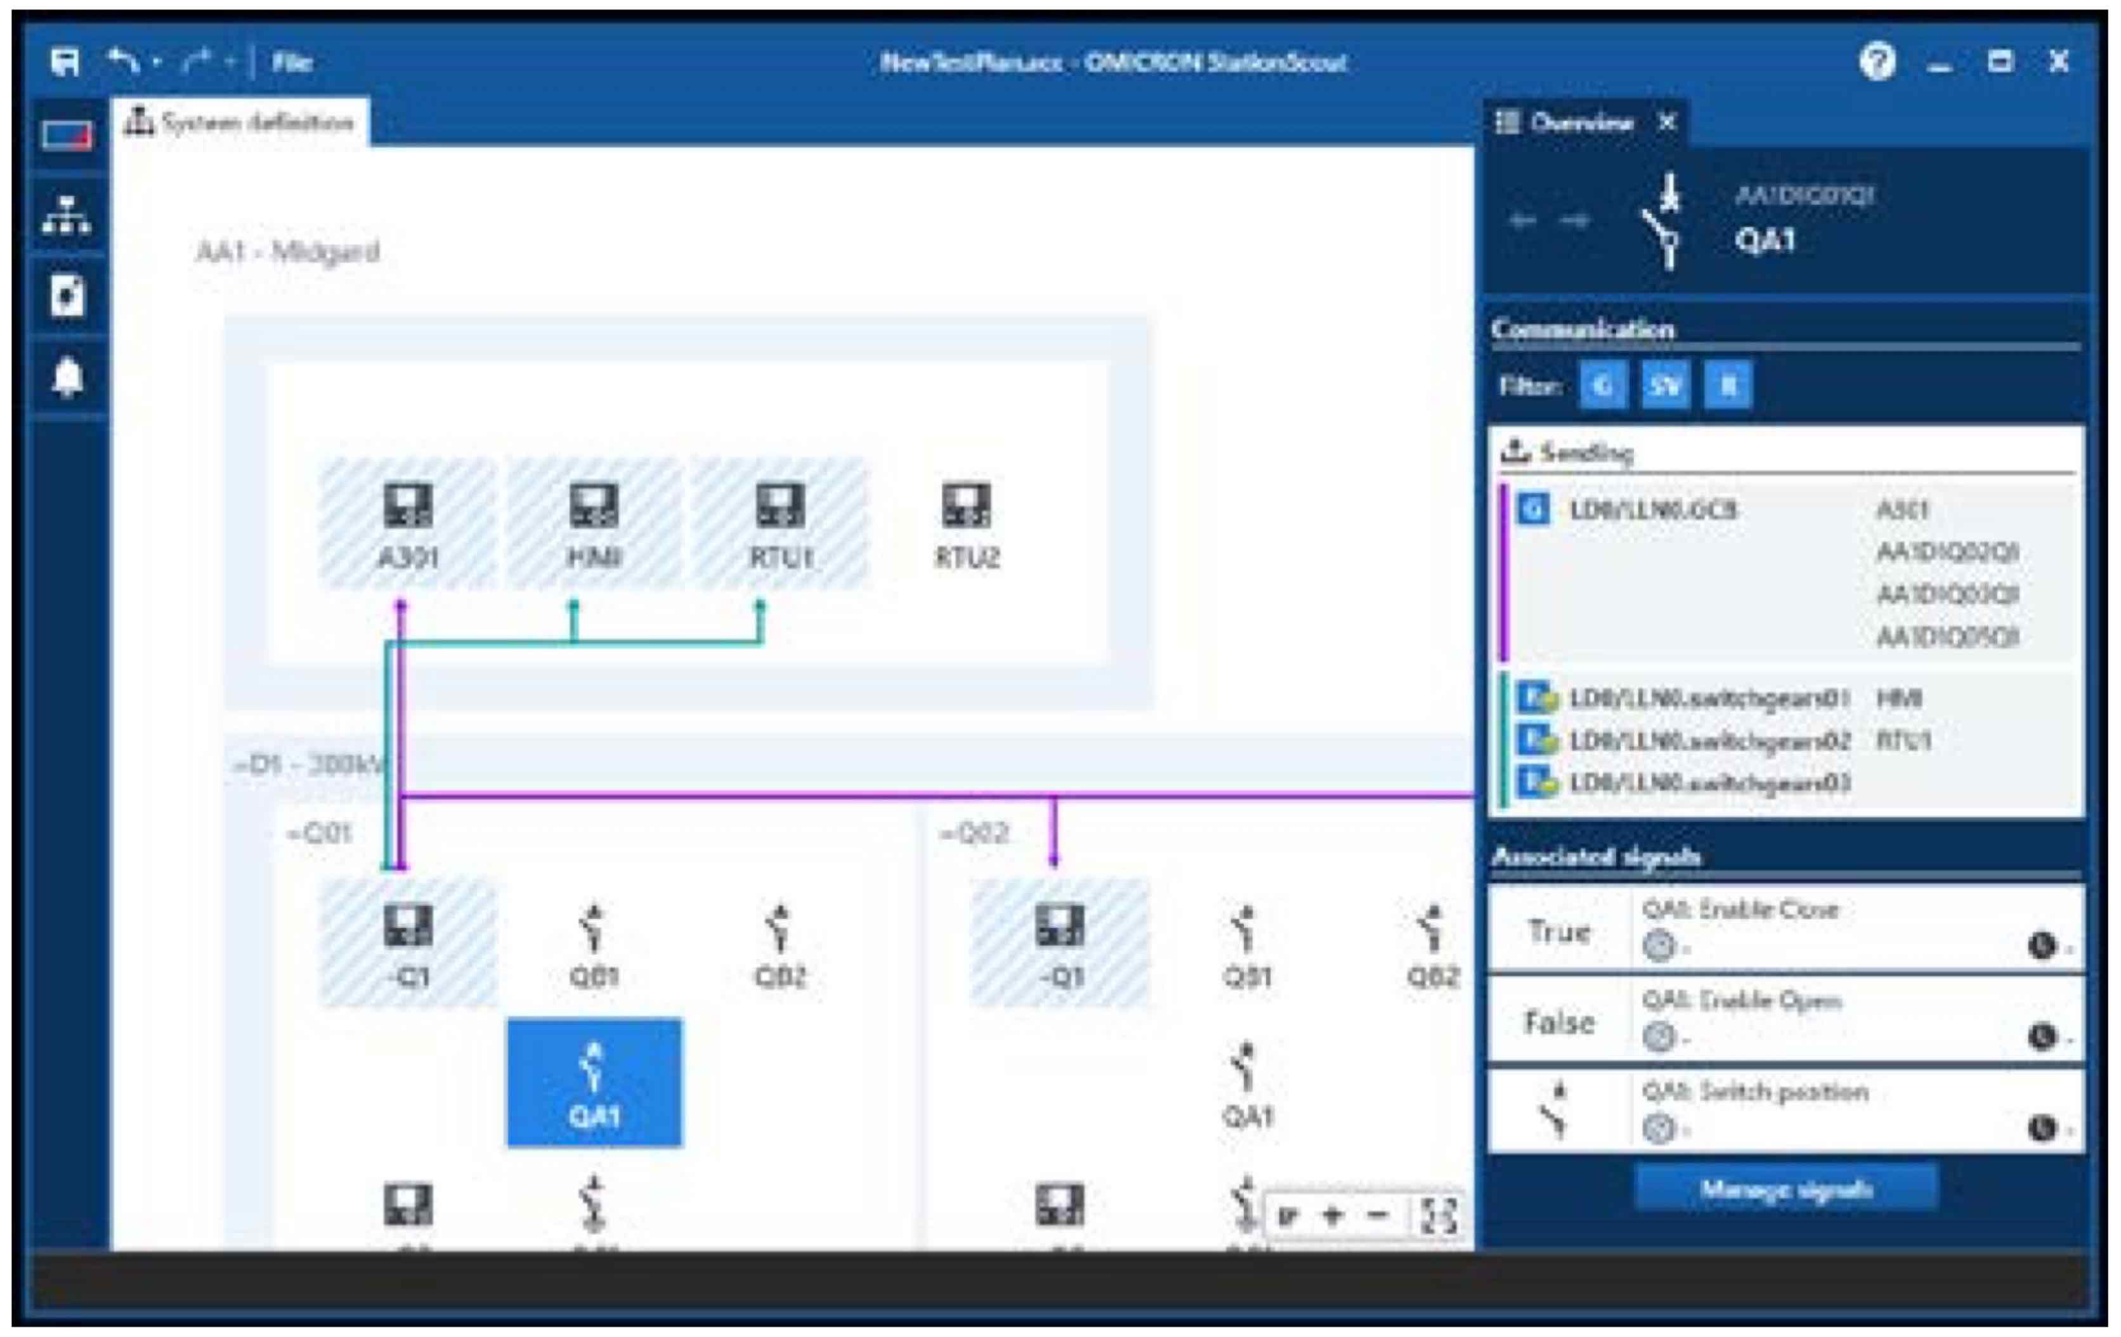Close the Overview panel tab
The width and height of the screenshot is (2121, 1337).
click(x=1666, y=122)
